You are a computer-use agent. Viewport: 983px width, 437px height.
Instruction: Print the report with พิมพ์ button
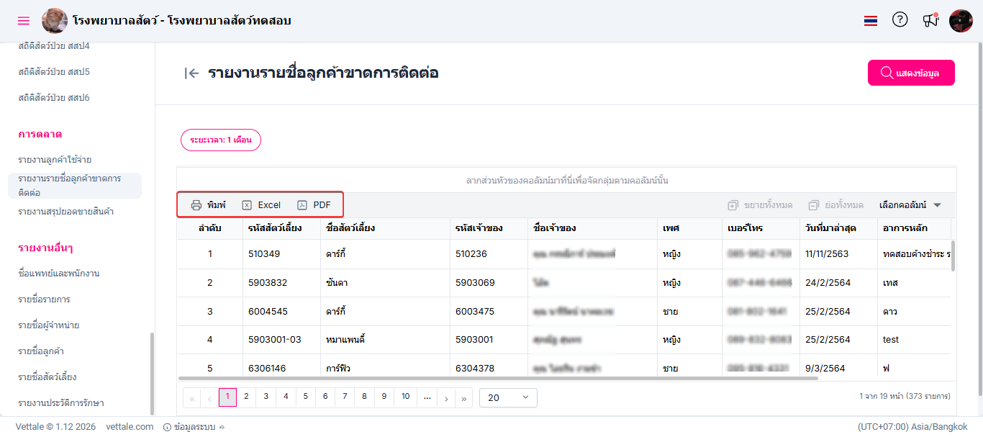point(208,205)
